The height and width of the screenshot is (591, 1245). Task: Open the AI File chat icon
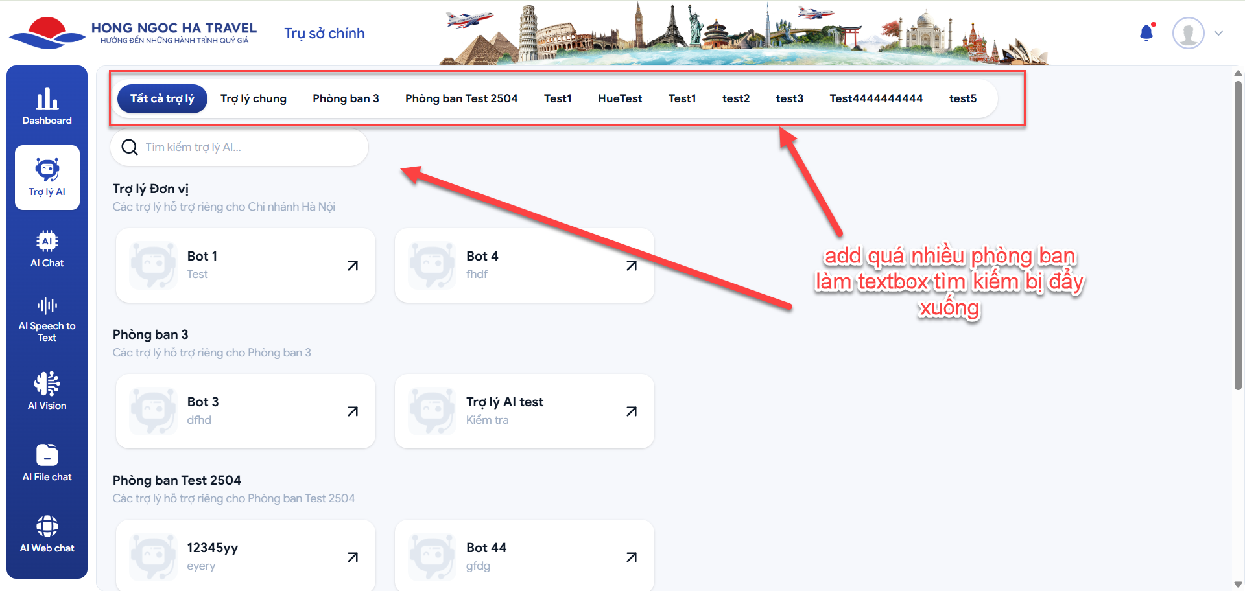[47, 463]
